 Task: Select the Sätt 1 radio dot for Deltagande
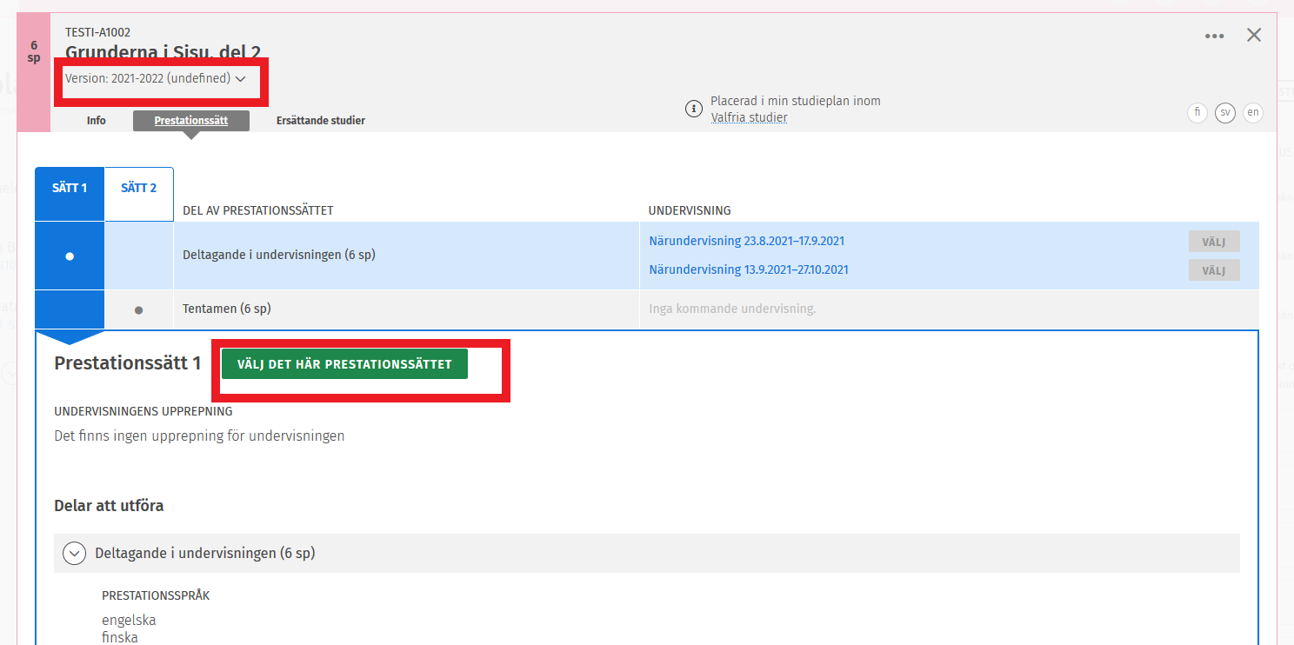tap(70, 256)
